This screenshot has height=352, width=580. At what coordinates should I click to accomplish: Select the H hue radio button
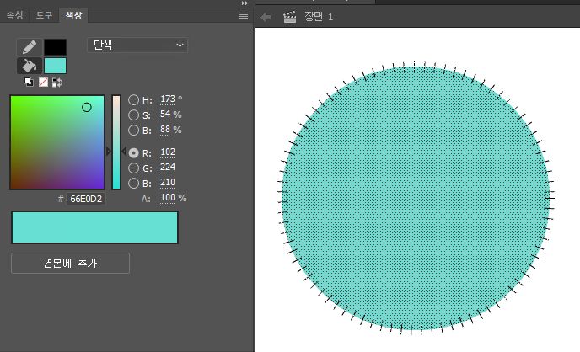pos(133,99)
